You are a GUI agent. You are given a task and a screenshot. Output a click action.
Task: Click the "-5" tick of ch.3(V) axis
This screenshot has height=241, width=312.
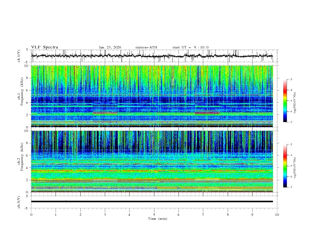click(27, 208)
